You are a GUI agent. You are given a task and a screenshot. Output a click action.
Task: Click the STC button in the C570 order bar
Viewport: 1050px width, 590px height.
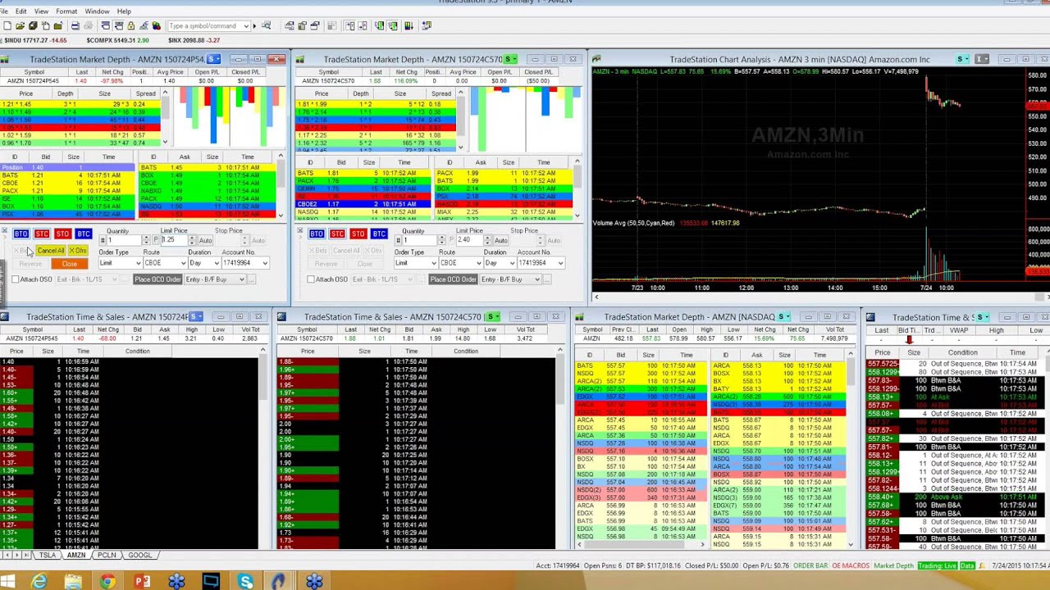pyautogui.click(x=337, y=234)
